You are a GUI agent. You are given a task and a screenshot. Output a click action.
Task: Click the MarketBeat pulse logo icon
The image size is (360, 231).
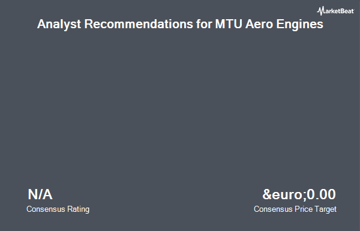[320, 11]
